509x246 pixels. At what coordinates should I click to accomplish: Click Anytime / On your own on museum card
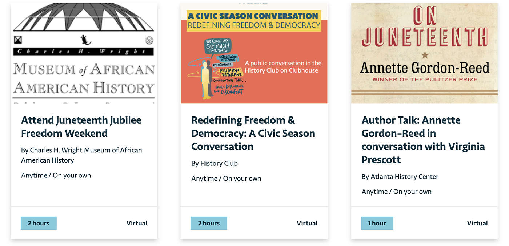click(x=56, y=175)
